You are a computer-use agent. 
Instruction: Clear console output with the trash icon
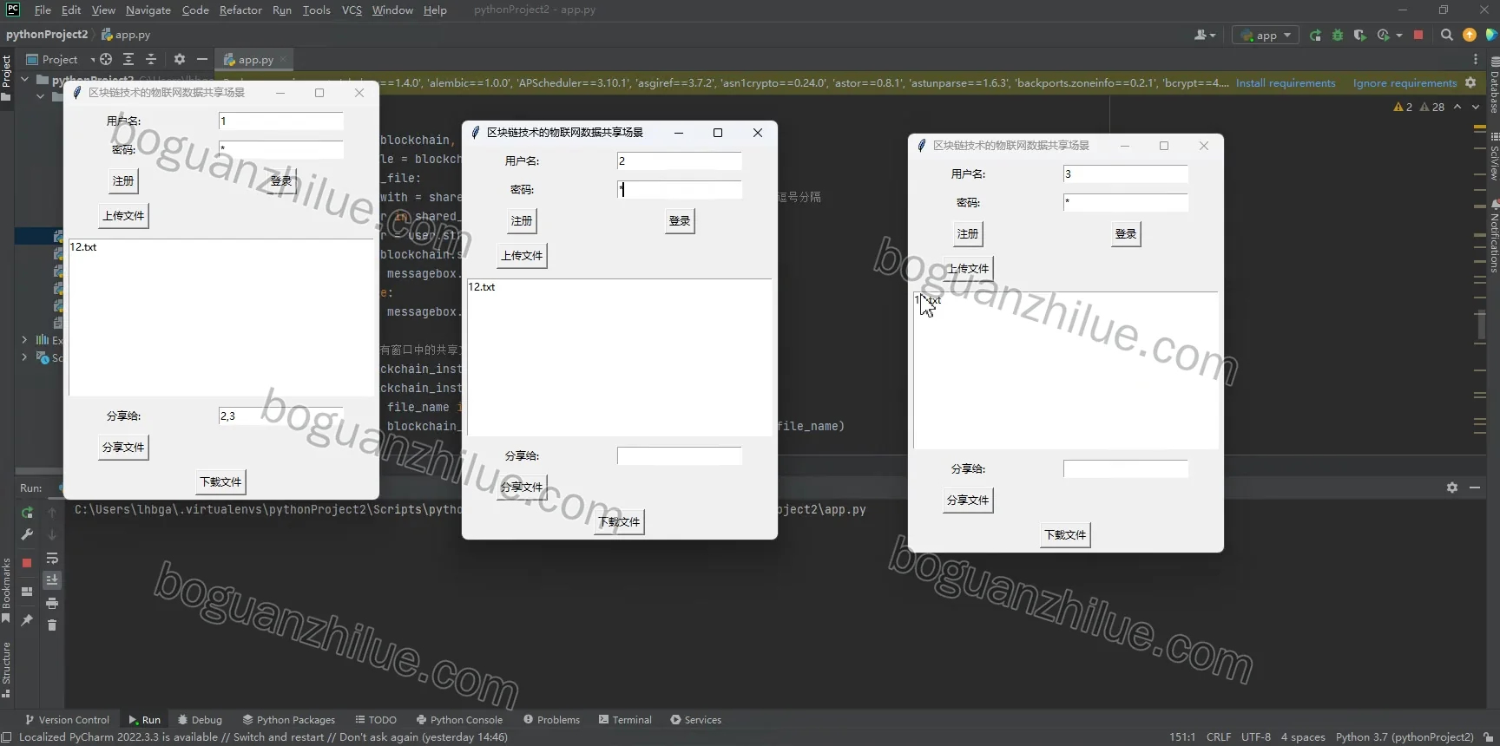click(52, 625)
